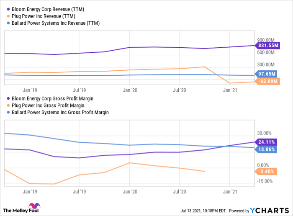Click the -62.09M revenue value tag

click(267, 81)
